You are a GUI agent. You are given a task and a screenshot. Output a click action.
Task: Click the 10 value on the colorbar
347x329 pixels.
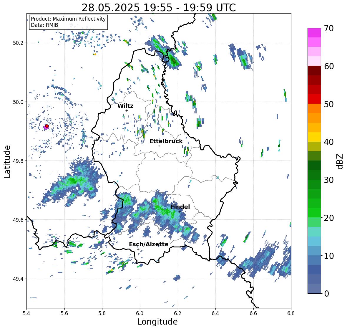pos(329,256)
